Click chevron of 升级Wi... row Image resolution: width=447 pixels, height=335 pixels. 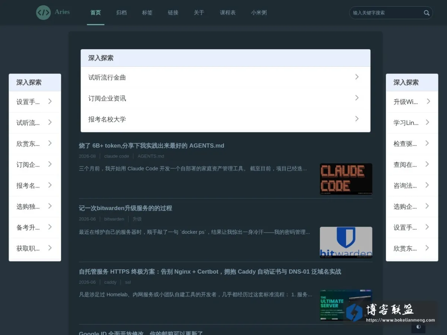428,102
